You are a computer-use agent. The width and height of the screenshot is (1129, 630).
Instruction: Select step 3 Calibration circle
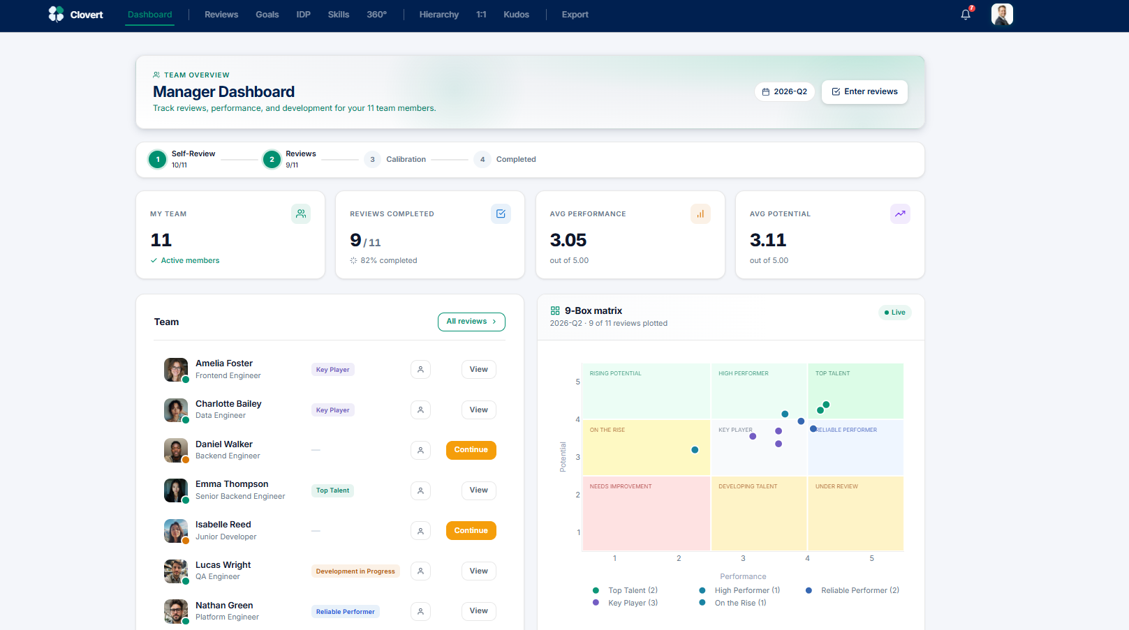(x=372, y=159)
